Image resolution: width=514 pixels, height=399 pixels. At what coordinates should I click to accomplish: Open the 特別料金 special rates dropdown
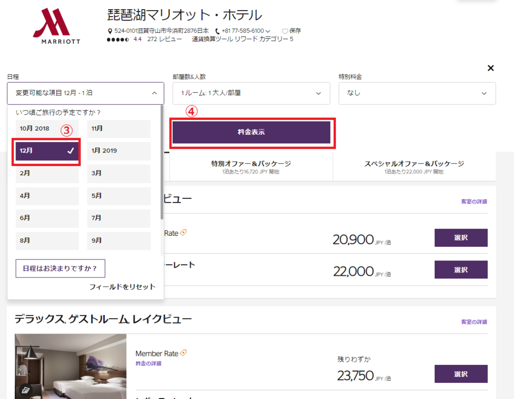coord(417,93)
